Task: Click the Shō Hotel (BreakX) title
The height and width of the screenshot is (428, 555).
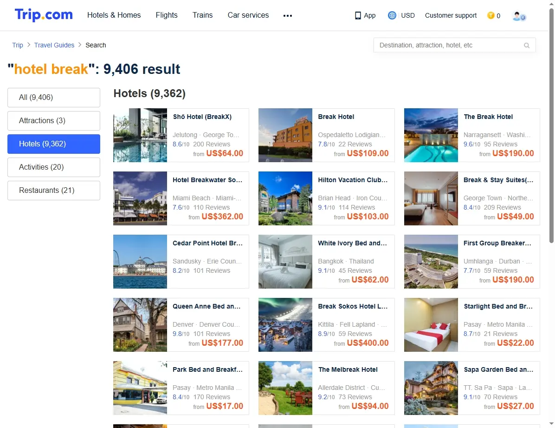Action: coord(202,117)
